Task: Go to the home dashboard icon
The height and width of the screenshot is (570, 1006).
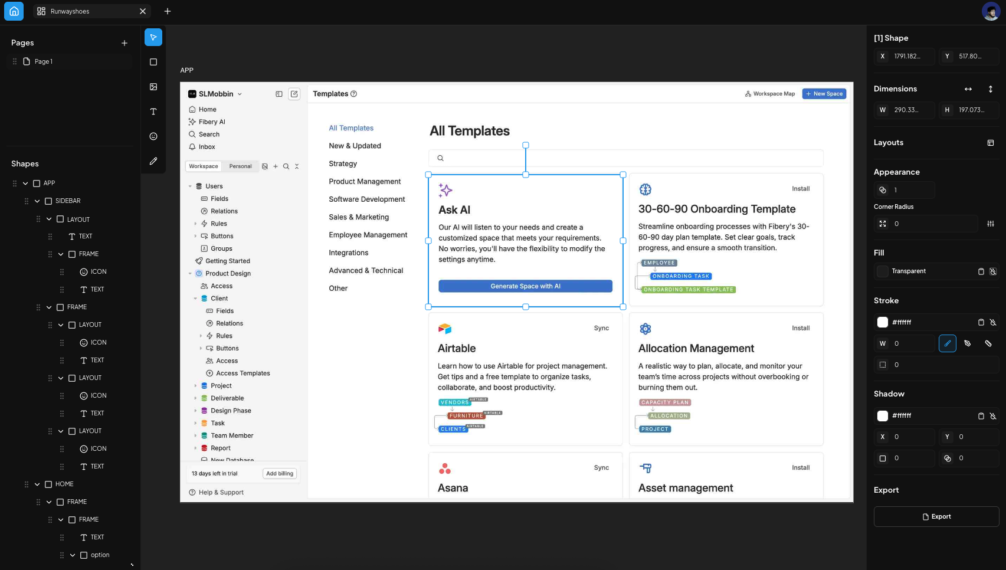Action: click(14, 11)
